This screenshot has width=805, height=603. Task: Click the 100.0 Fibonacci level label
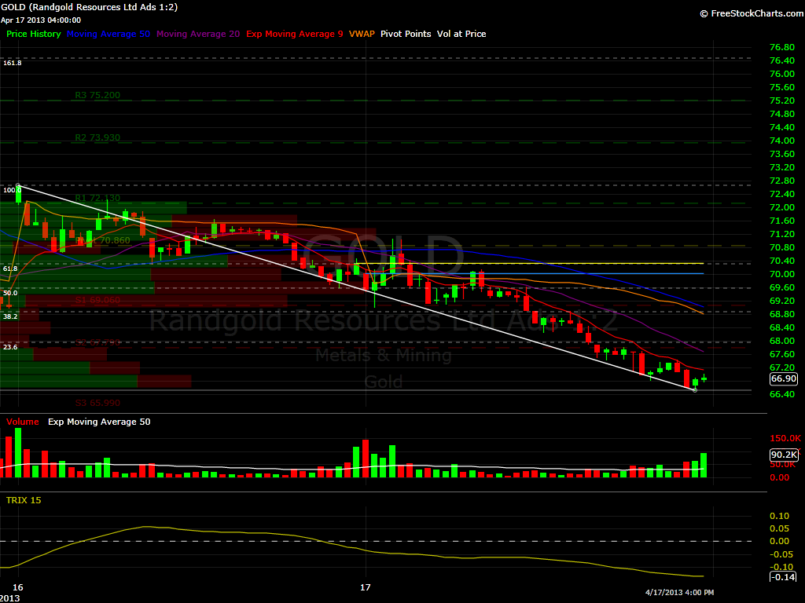11,190
